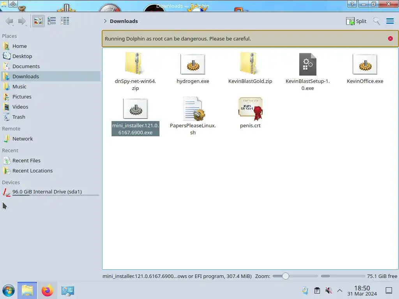399x299 pixels.
Task: Open the clipboard tray icon
Action: tap(317, 290)
